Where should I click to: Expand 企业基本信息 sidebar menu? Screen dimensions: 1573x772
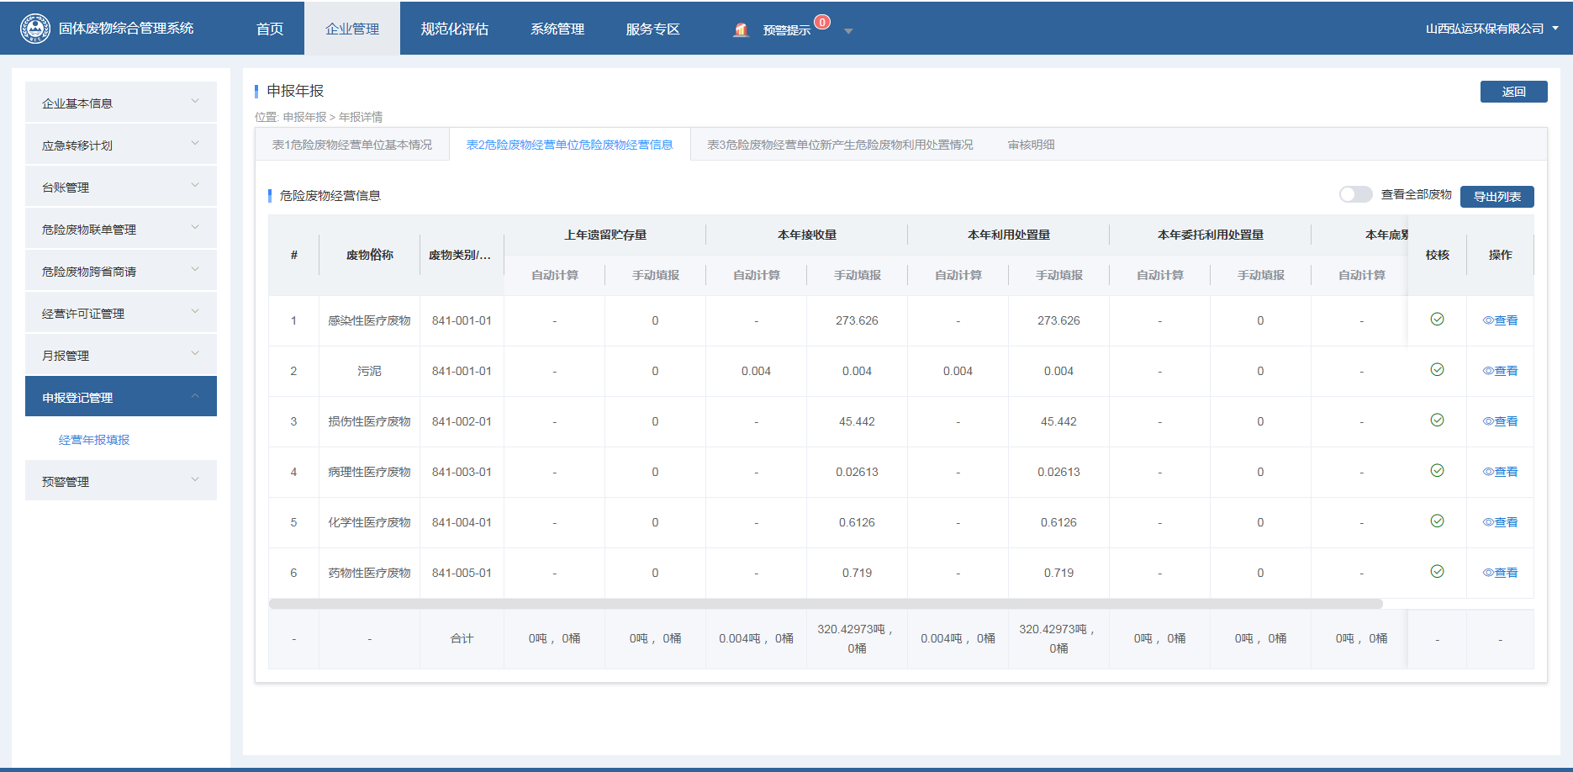point(121,103)
